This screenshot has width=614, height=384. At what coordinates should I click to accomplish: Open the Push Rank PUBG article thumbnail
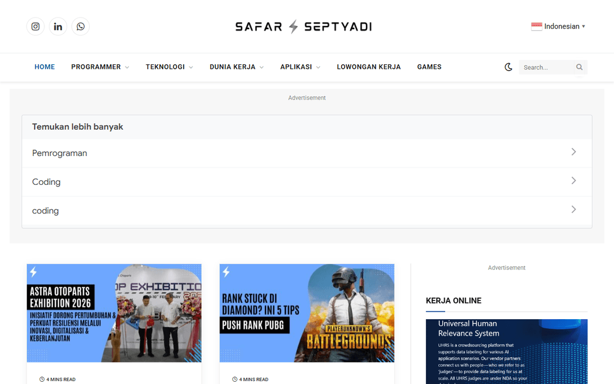(307, 313)
